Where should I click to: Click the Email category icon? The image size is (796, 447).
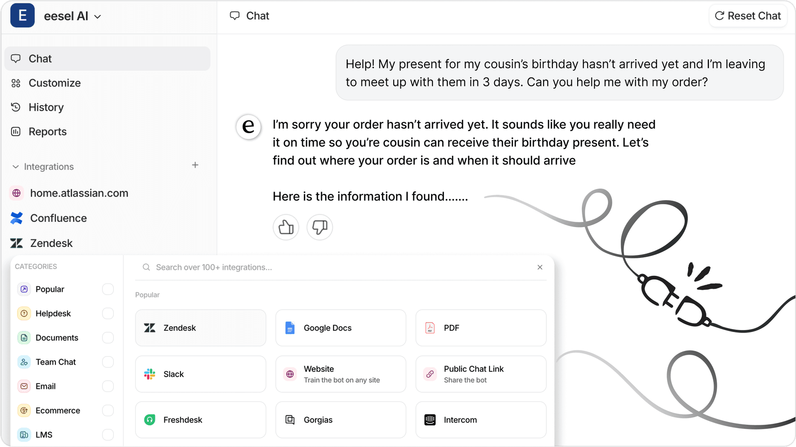coord(24,386)
